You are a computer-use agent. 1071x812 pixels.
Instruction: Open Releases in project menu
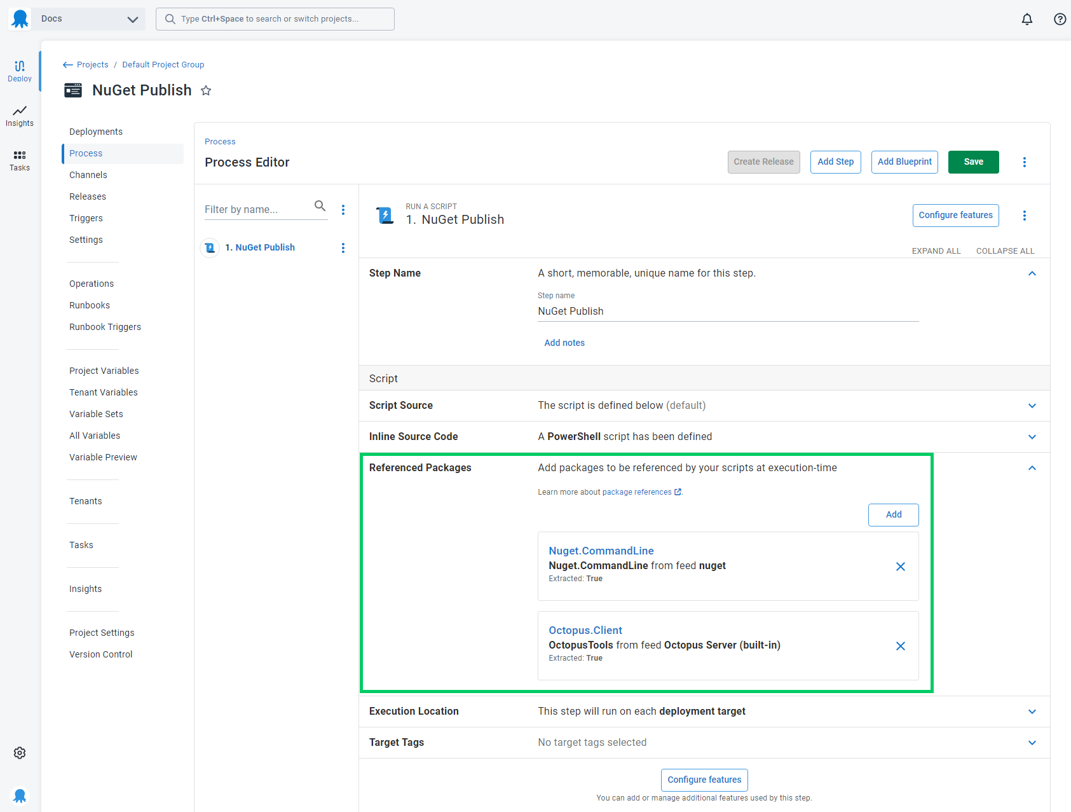pyautogui.click(x=88, y=196)
